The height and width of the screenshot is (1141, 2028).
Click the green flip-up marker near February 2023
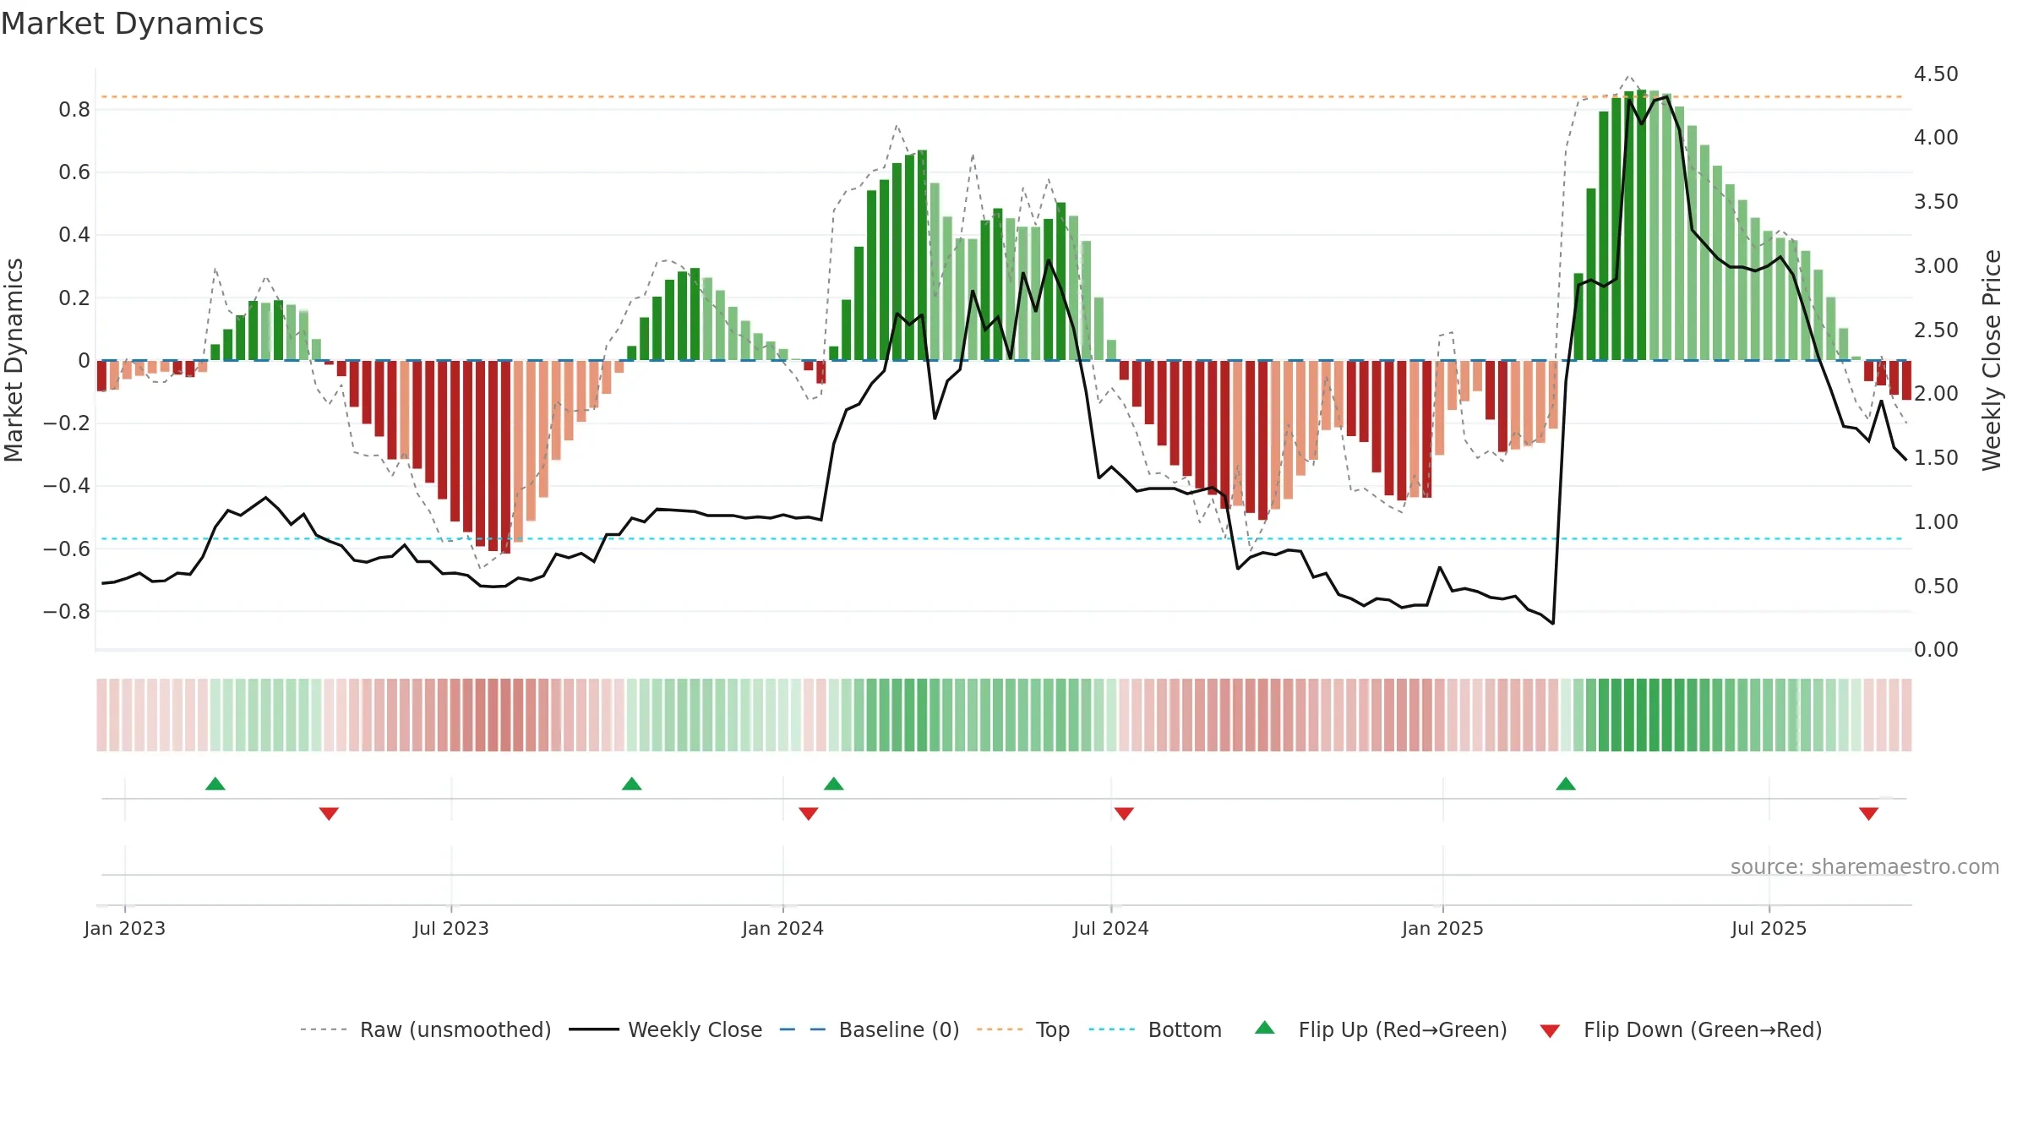point(215,783)
